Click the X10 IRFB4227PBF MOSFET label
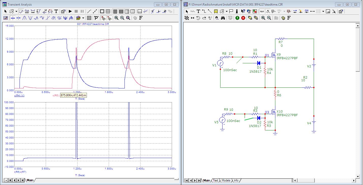The height and width of the screenshot is (185, 363). point(287,113)
